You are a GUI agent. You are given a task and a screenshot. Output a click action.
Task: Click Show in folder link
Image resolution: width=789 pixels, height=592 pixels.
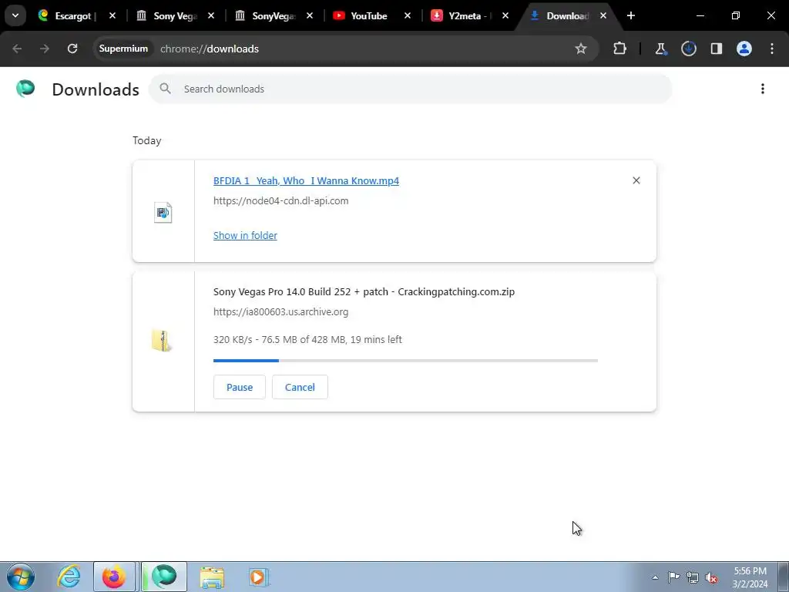pos(245,235)
